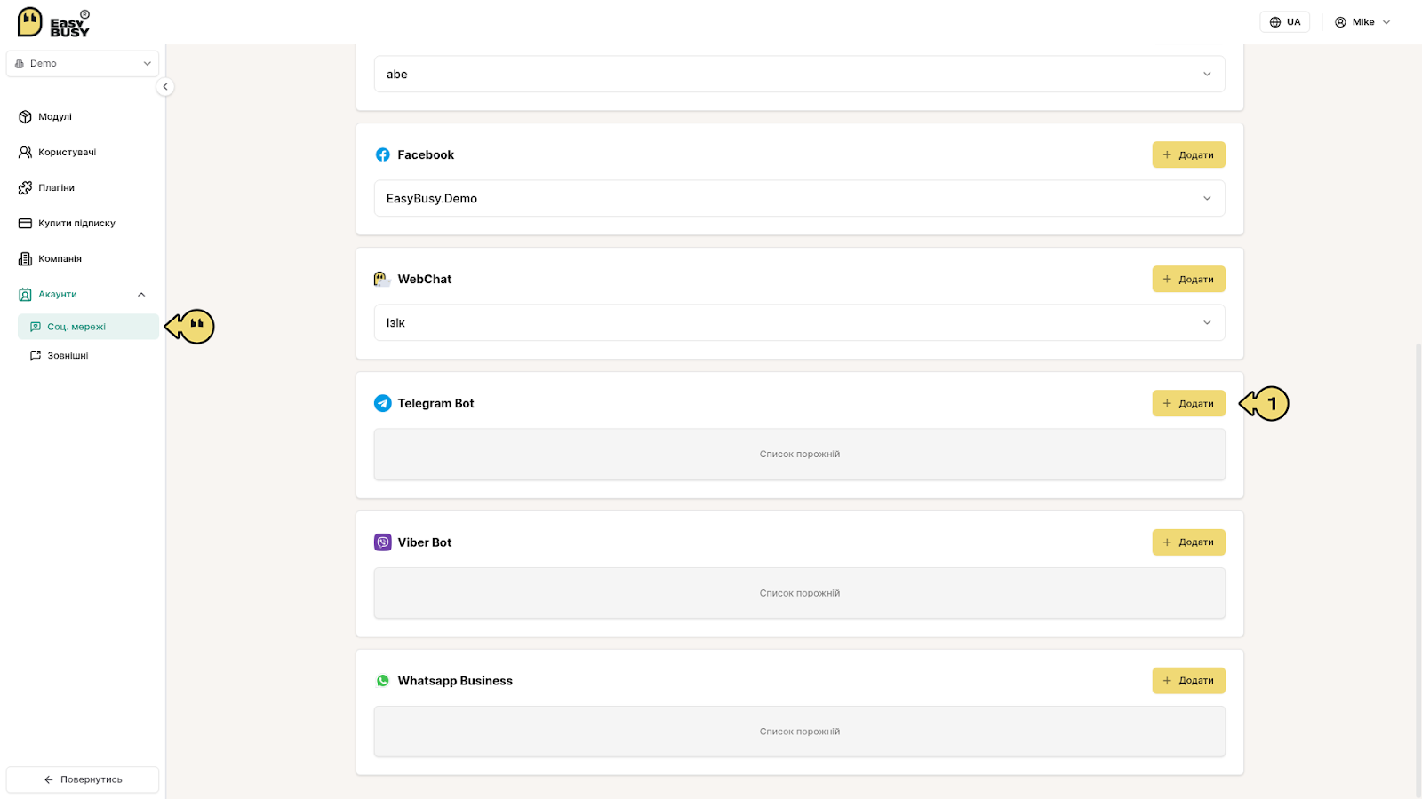Screen dimensions: 1422x799
Task: Click the Telegram Bot logo icon
Action: [383, 403]
